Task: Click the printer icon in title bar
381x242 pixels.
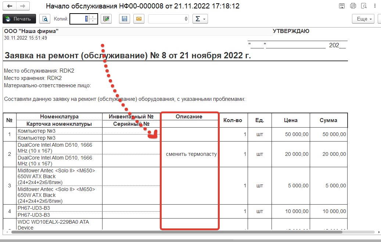Action: (x=353, y=6)
